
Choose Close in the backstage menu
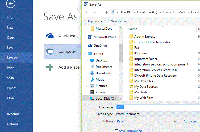pyautogui.click(x=11, y=98)
